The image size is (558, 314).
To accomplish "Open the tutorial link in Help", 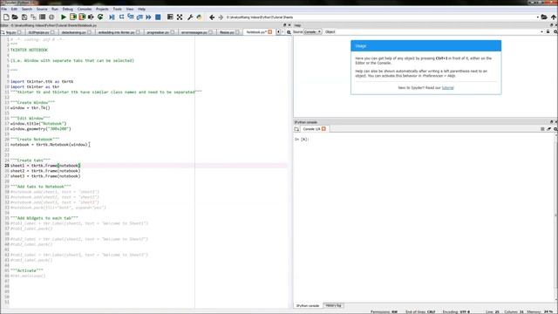I will [x=447, y=87].
